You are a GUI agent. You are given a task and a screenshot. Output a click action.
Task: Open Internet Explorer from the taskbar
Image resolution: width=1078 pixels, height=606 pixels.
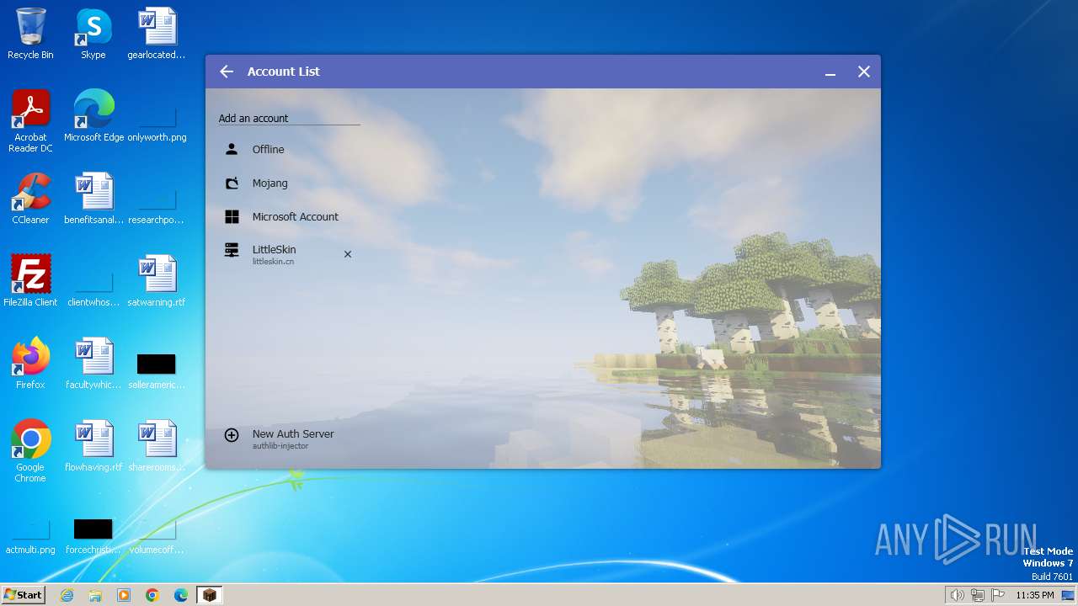[67, 595]
